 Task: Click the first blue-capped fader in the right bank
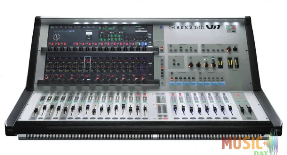(175, 108)
